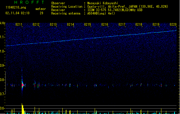Screen dimensions: 180x114
Task: Click the date stamp 02.11.04 02:10
Action: point(17,13)
